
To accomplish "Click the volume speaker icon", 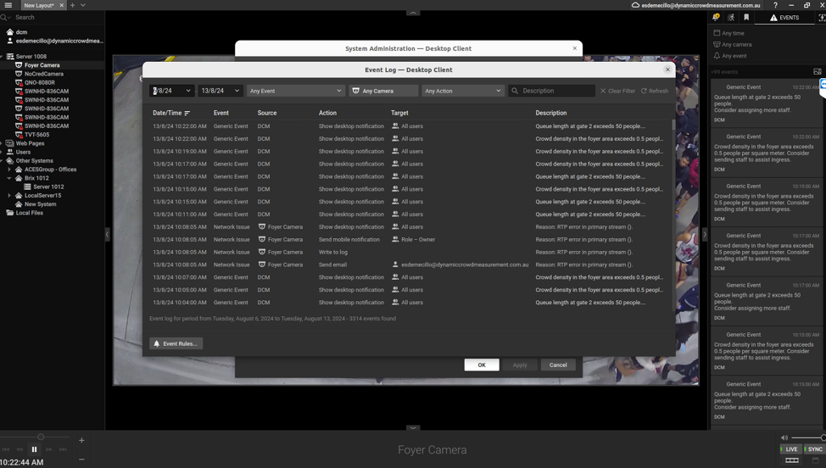I will (x=784, y=437).
